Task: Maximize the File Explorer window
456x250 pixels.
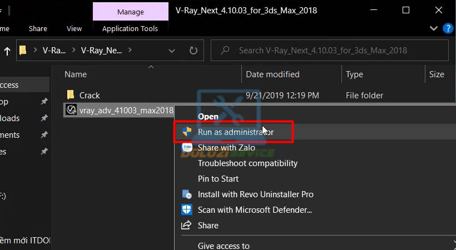Action: (x=406, y=10)
